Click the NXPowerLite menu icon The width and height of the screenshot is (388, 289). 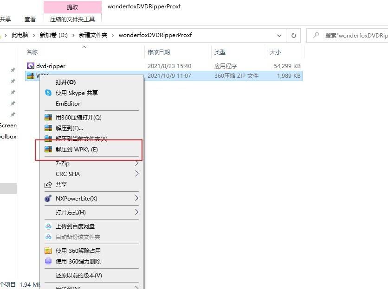click(48, 198)
